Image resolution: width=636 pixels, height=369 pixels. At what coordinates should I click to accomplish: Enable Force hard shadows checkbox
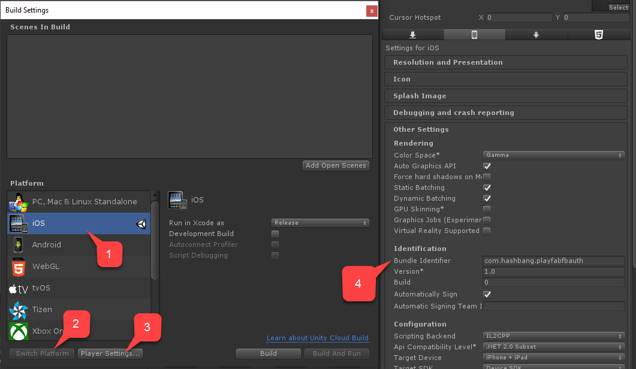pyautogui.click(x=487, y=177)
